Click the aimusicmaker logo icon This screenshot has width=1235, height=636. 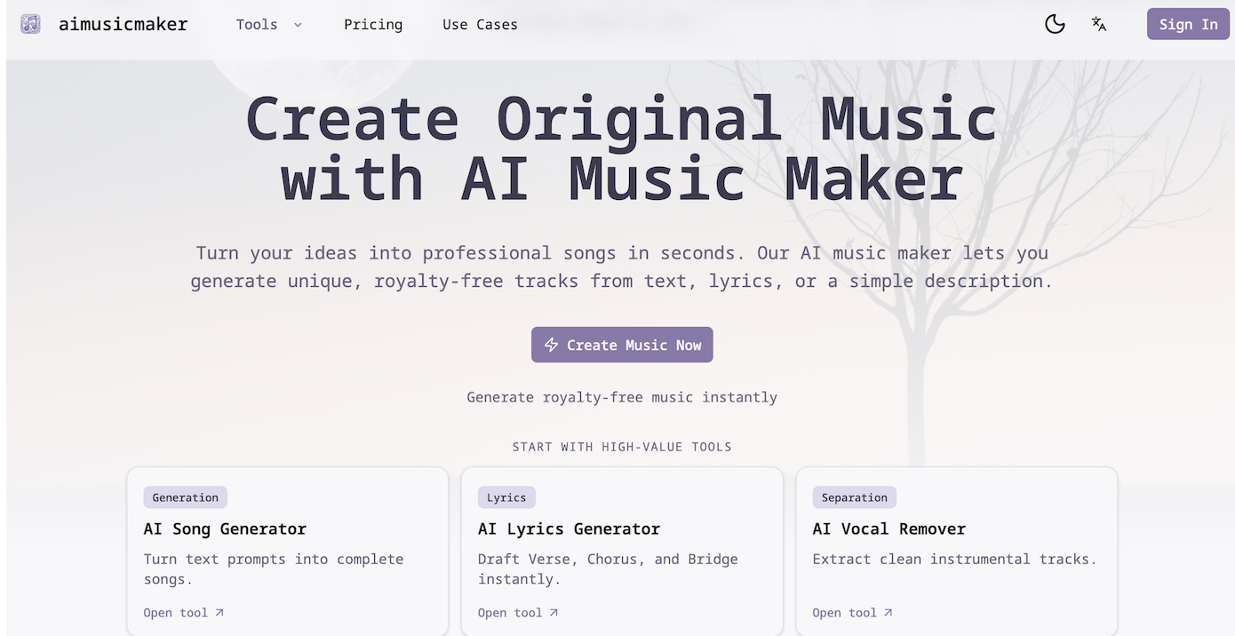point(31,24)
